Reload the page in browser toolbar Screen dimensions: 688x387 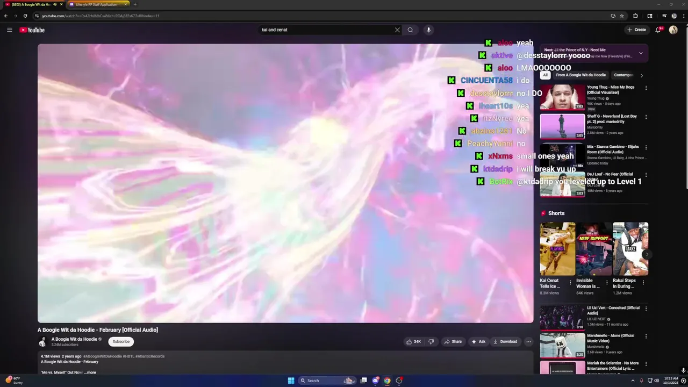click(x=25, y=16)
